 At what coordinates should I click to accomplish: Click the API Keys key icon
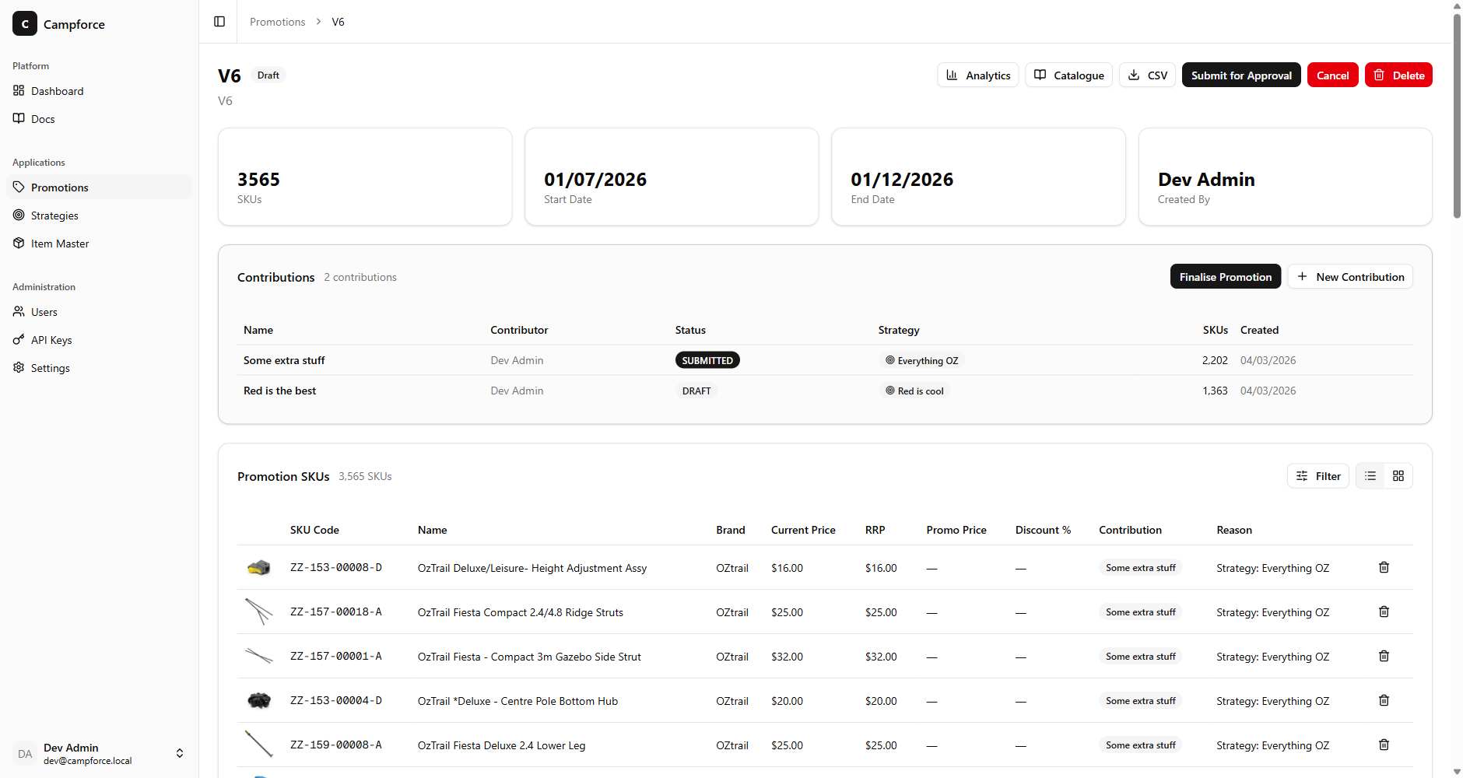click(19, 339)
